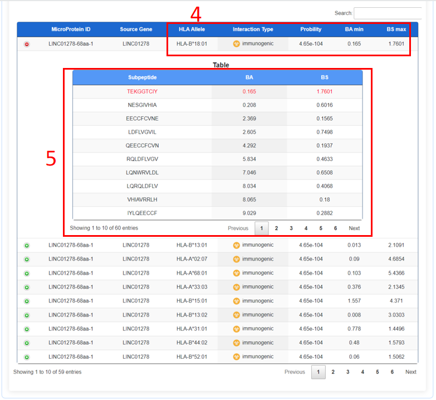This screenshot has height=400, width=436.
Task: Sort subpeptide table by BS column
Action: (x=325, y=78)
